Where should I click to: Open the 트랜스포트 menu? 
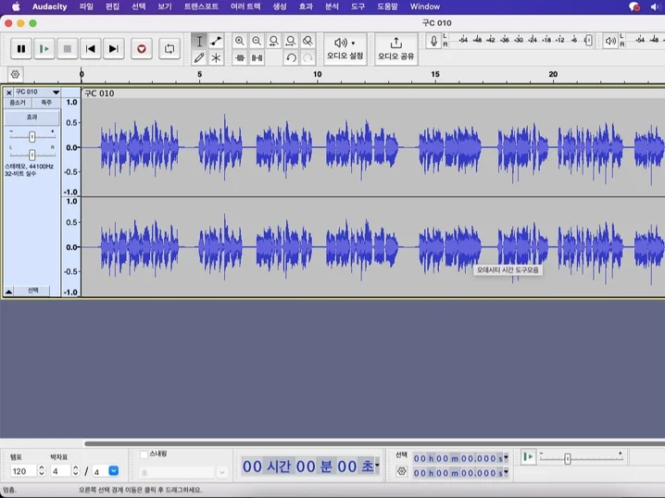point(201,6)
